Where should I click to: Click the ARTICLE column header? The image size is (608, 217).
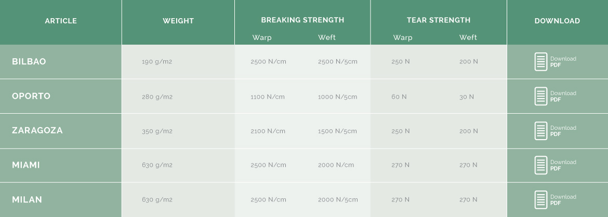coord(61,21)
